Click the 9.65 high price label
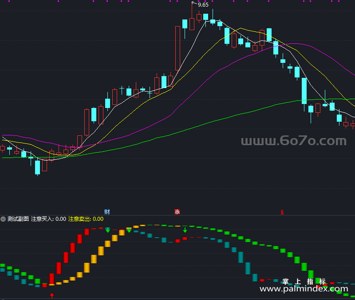355x300 pixels. (203, 5)
